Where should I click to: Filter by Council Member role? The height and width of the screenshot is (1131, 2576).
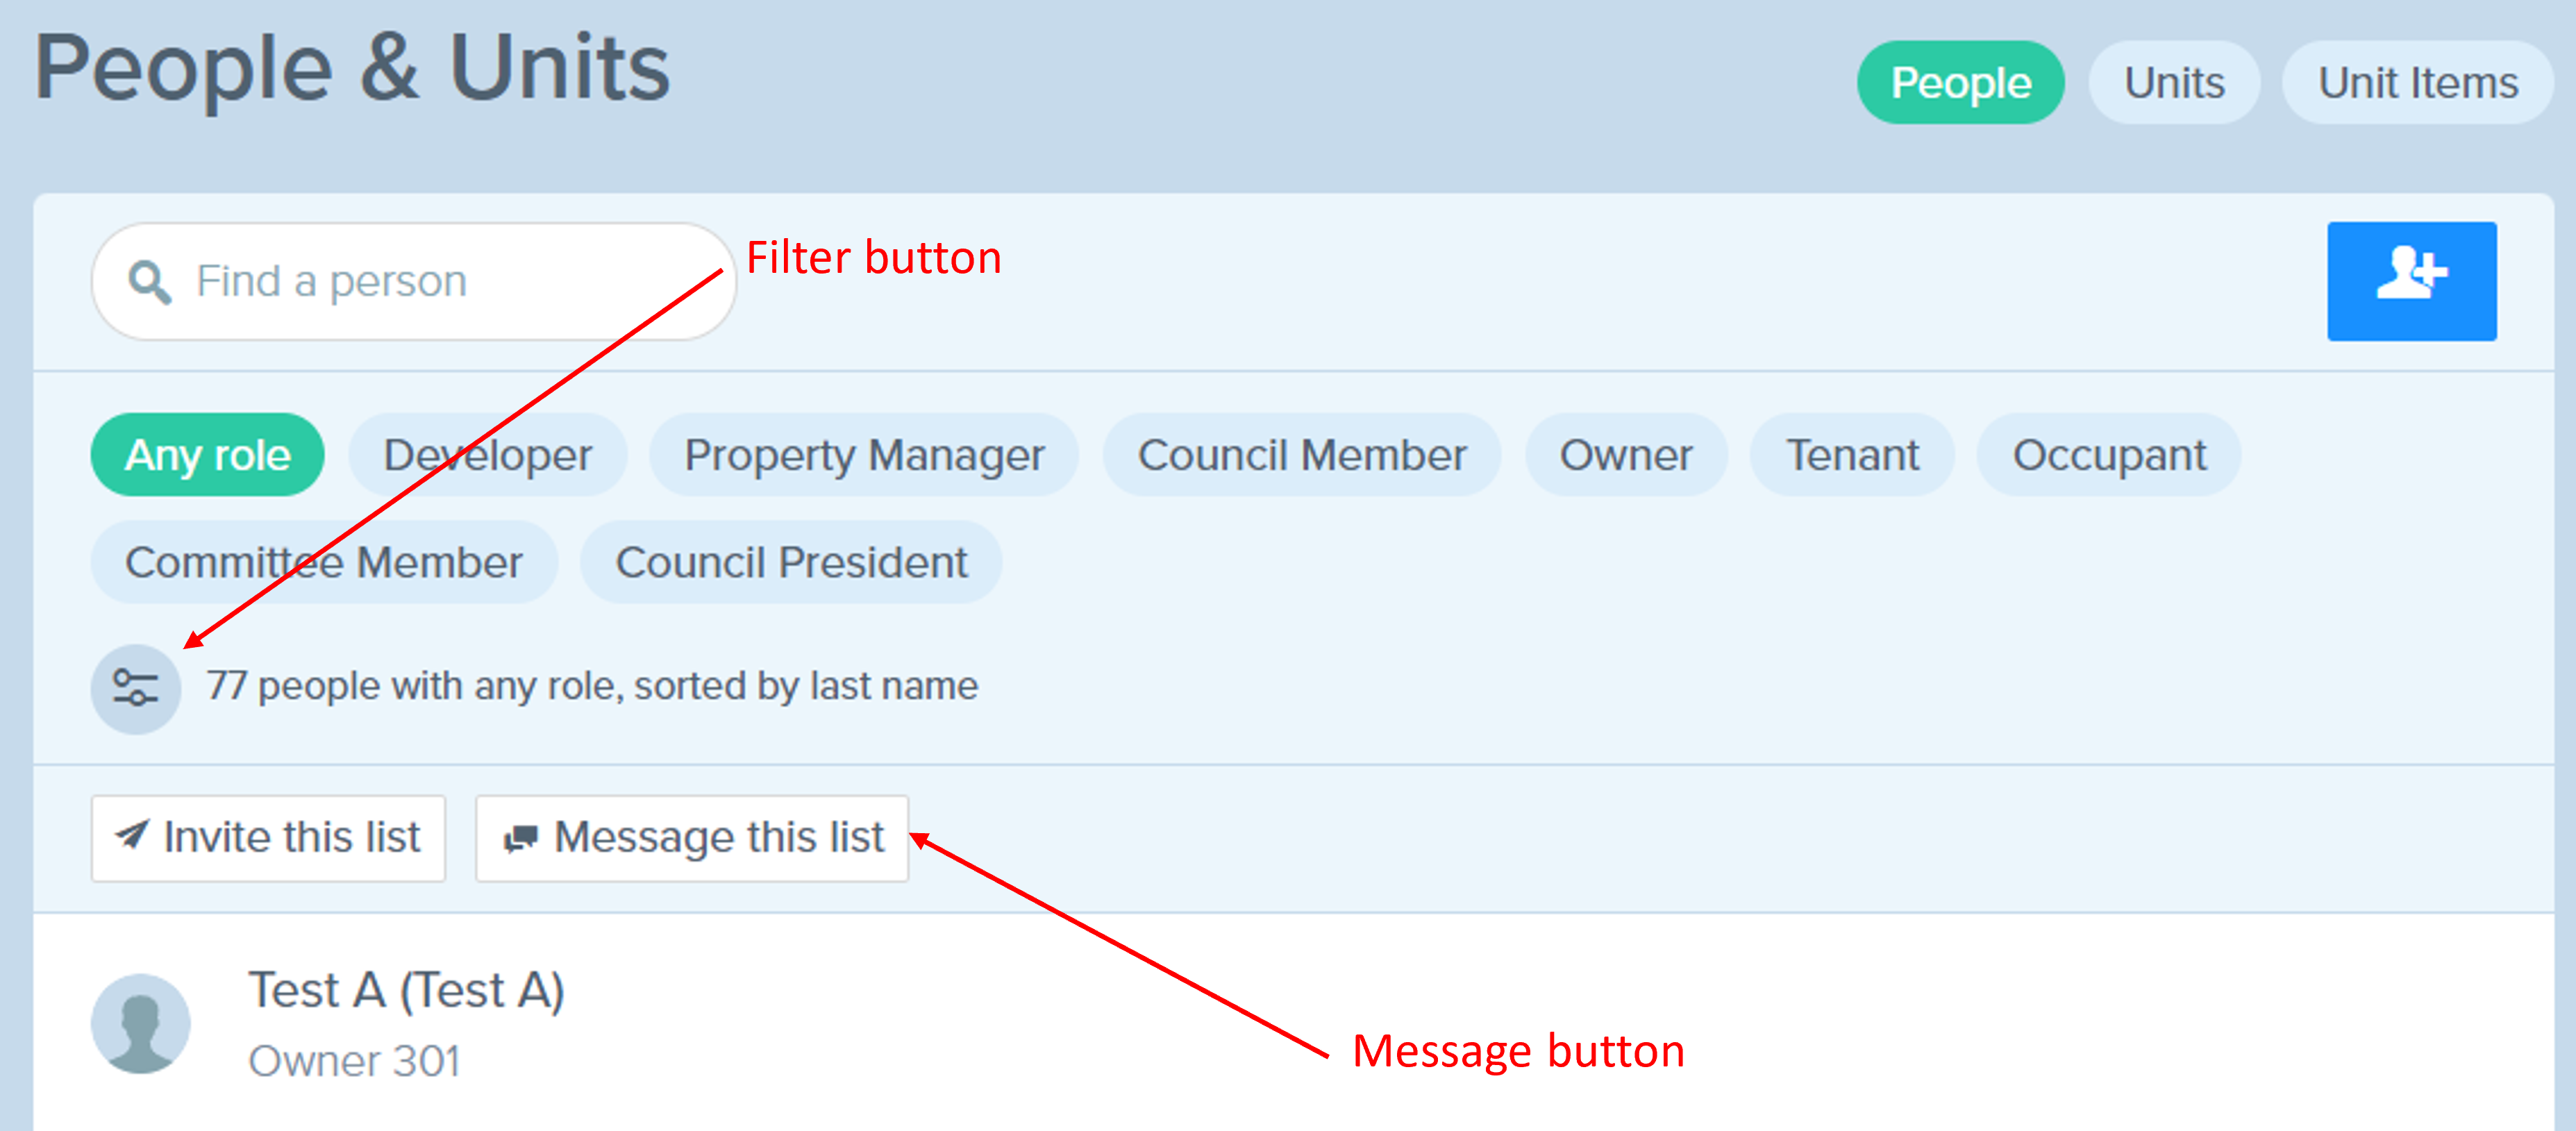tap(1302, 455)
